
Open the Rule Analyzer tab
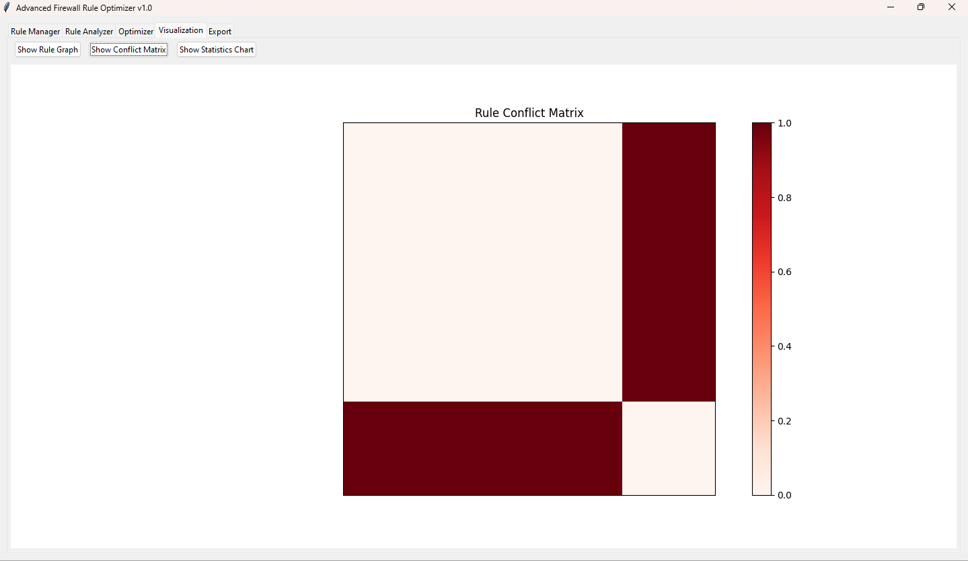click(89, 32)
